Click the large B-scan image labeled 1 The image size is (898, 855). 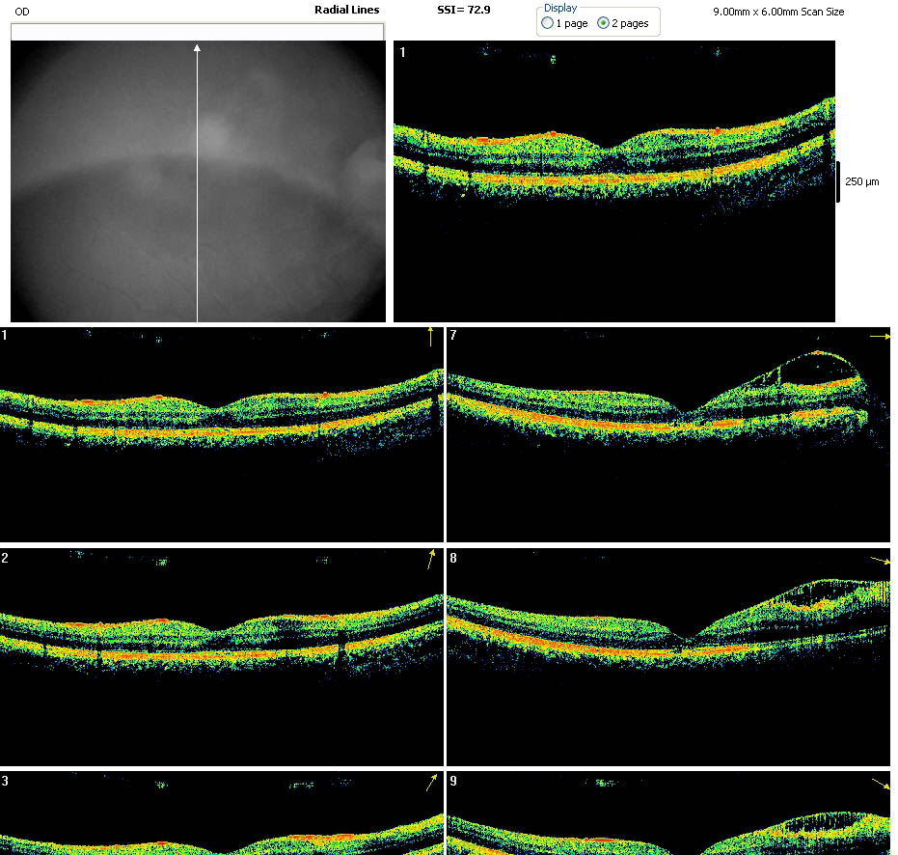613,181
